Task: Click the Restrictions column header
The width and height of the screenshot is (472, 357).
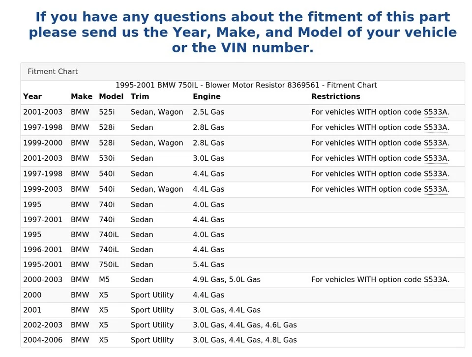Action: pos(335,97)
